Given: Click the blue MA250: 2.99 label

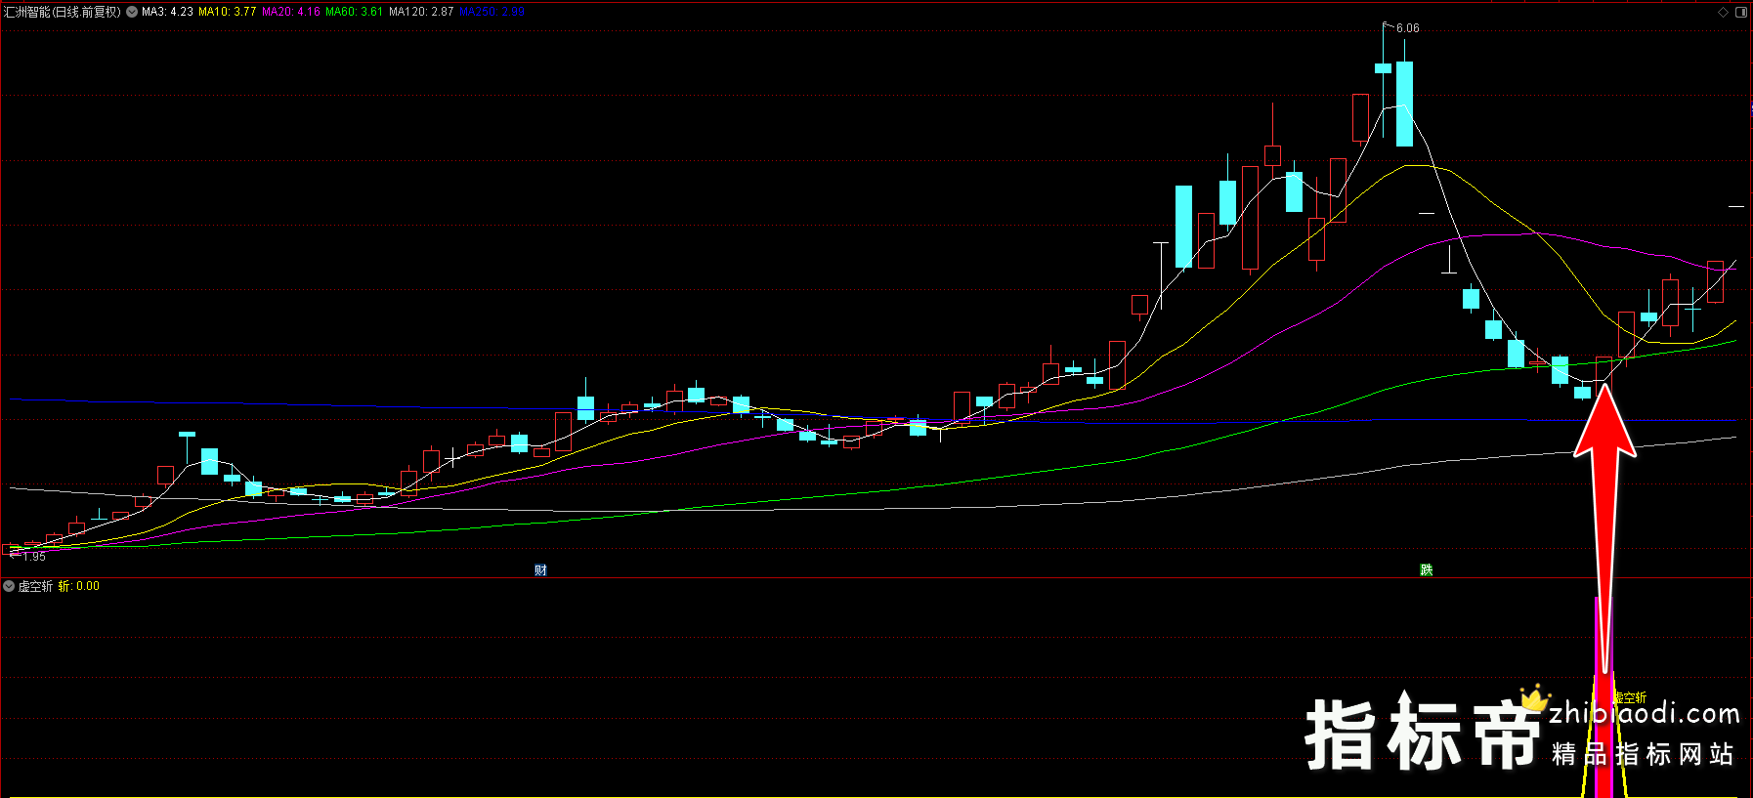Looking at the screenshot, I should point(492,12).
